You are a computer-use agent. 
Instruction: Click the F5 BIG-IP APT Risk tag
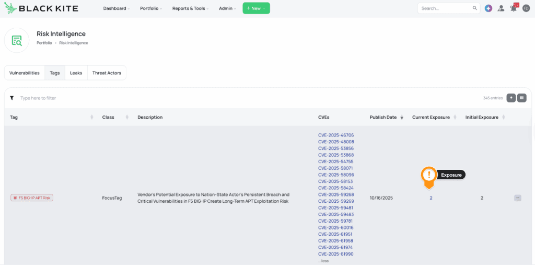point(32,198)
